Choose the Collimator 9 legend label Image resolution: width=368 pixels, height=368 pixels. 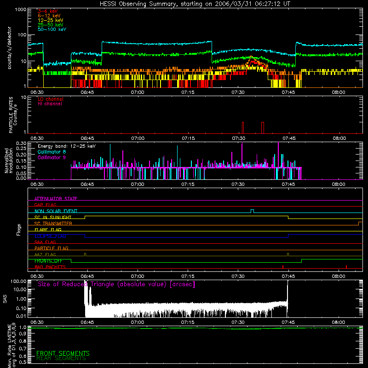52,157
